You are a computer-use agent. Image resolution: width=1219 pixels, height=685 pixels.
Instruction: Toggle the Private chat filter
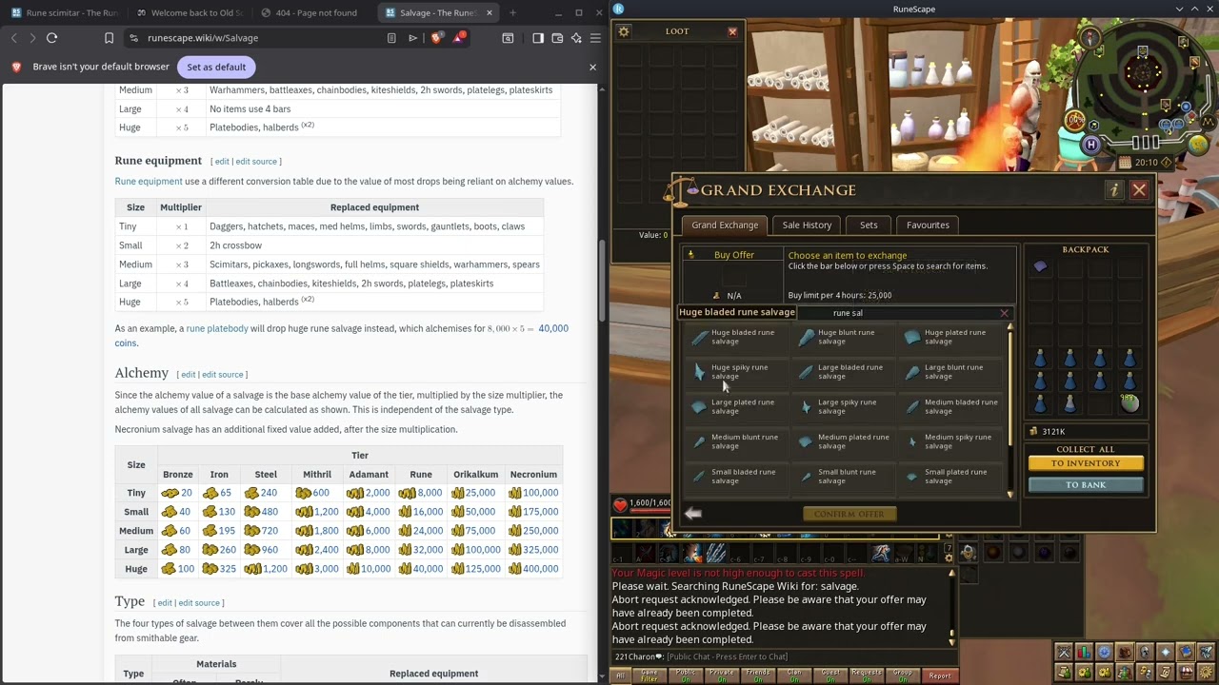[x=722, y=675]
